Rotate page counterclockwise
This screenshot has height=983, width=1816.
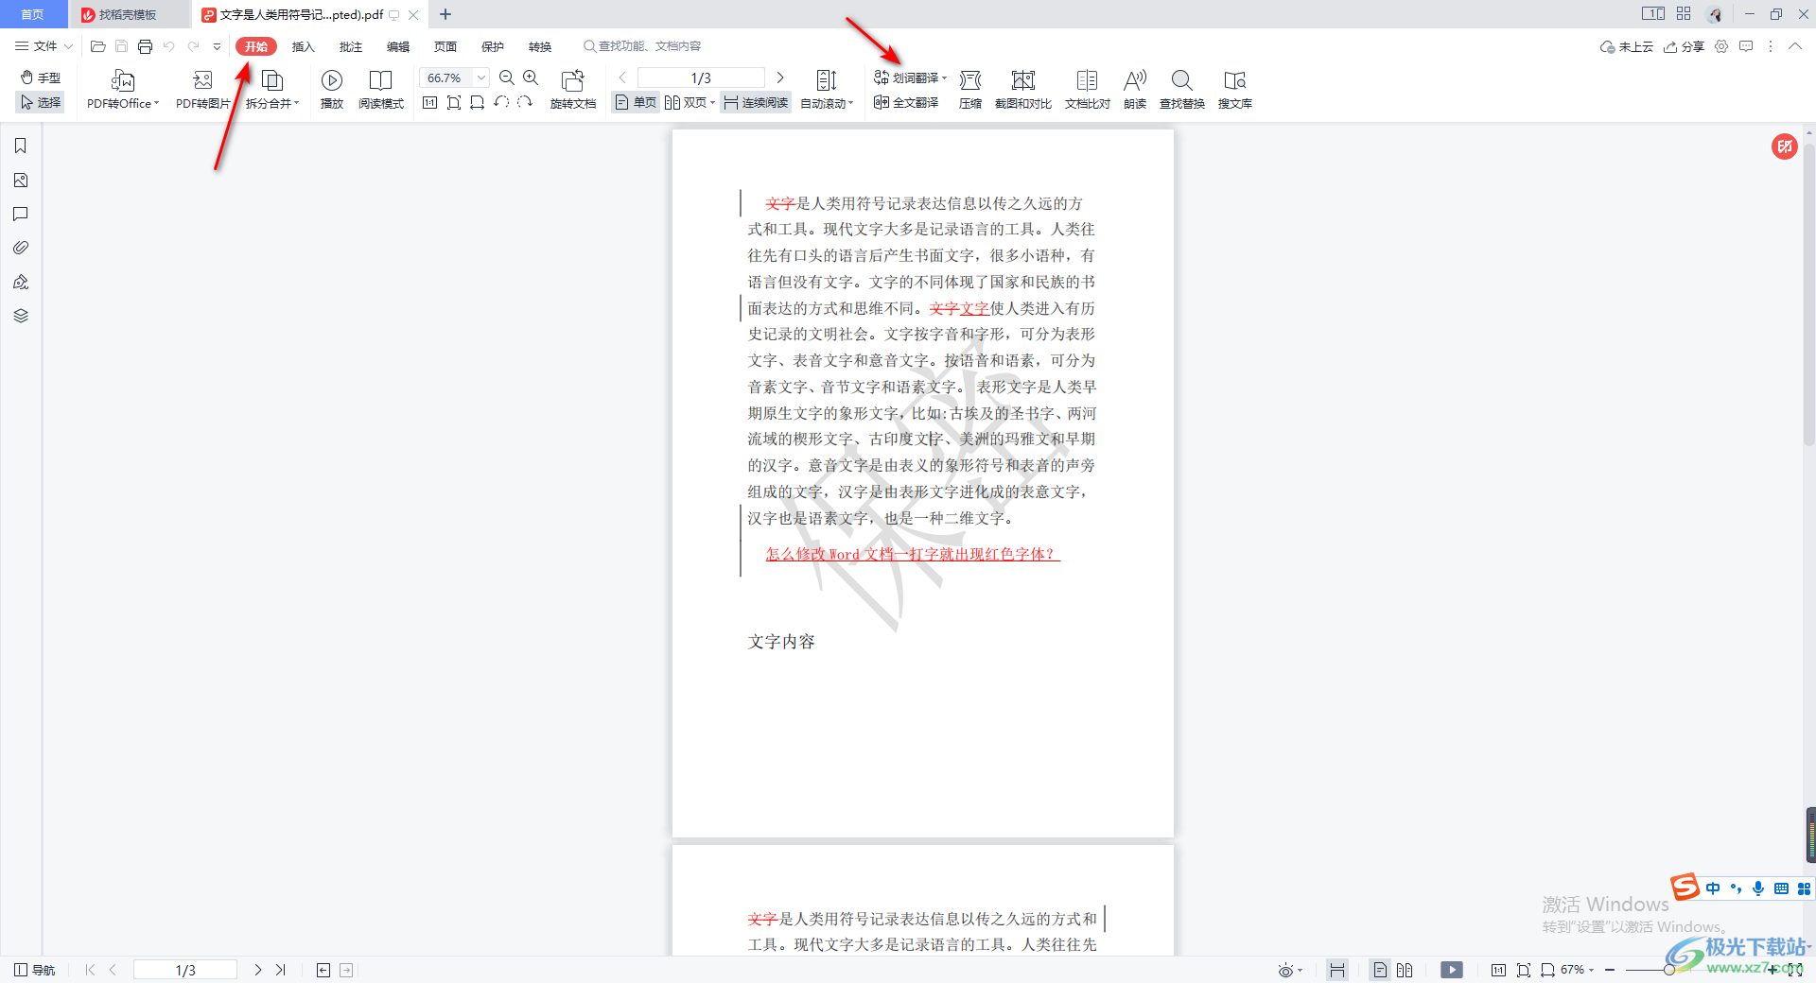pos(501,102)
